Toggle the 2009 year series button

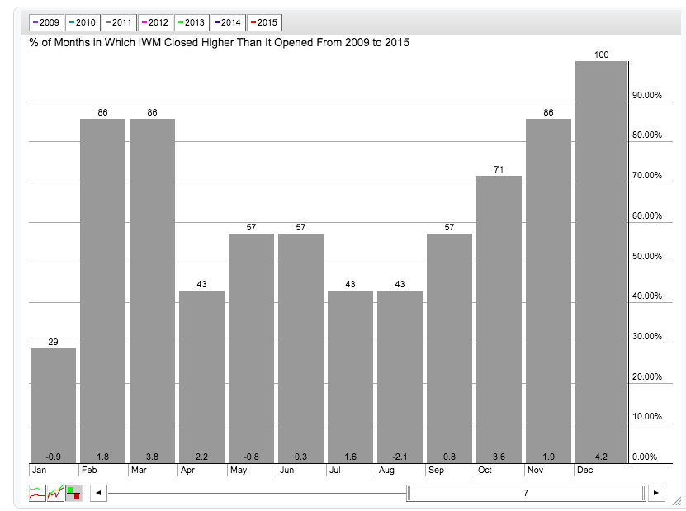click(x=46, y=23)
